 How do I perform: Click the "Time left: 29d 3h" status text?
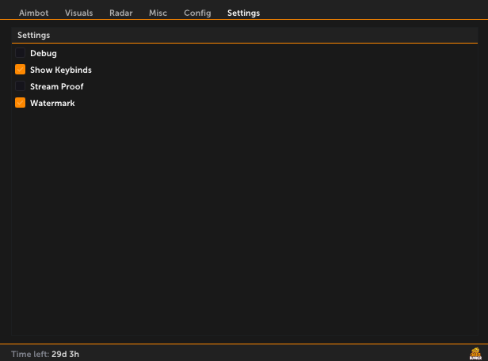[x=45, y=354]
